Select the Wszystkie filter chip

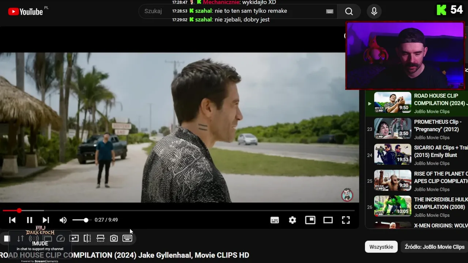click(381, 247)
